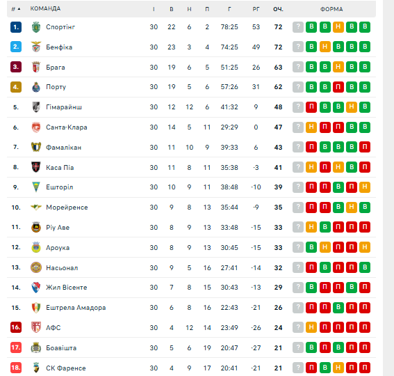Screen dimensions: 394x376
Task: Click the Порту club logo
Action: click(36, 87)
